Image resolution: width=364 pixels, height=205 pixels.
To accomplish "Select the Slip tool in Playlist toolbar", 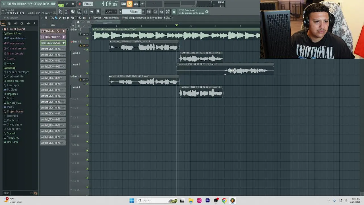I will coord(68,18).
